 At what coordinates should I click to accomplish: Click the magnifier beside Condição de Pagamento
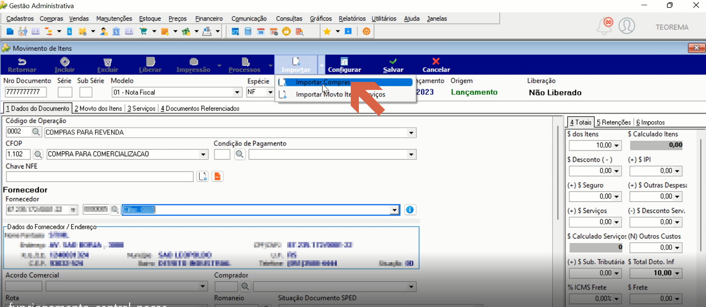tap(240, 154)
